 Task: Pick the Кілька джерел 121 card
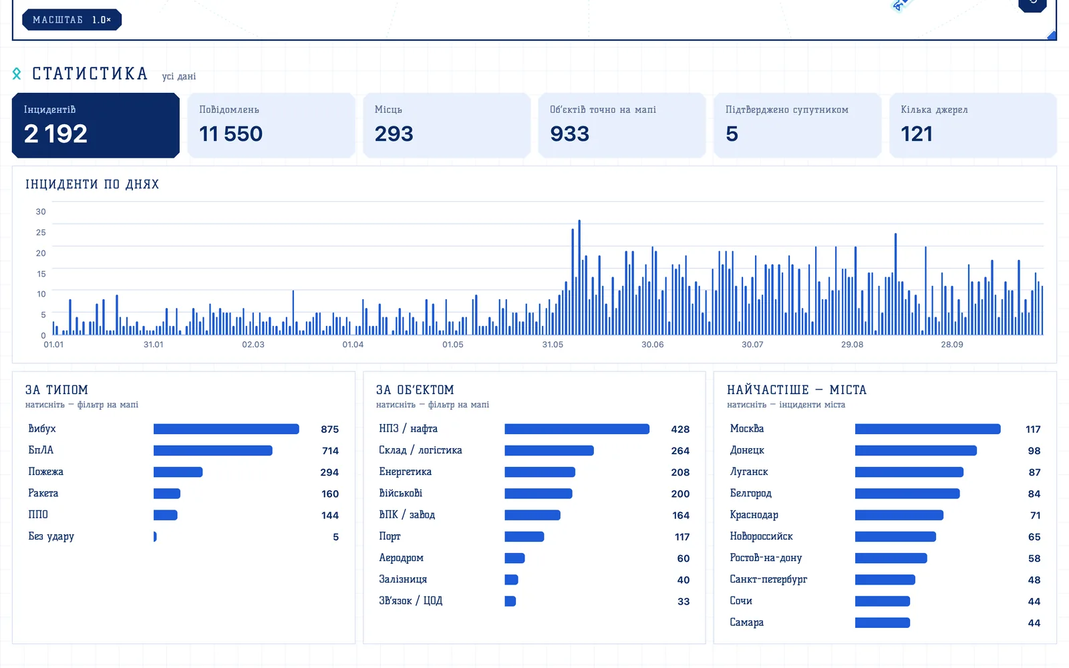point(973,126)
